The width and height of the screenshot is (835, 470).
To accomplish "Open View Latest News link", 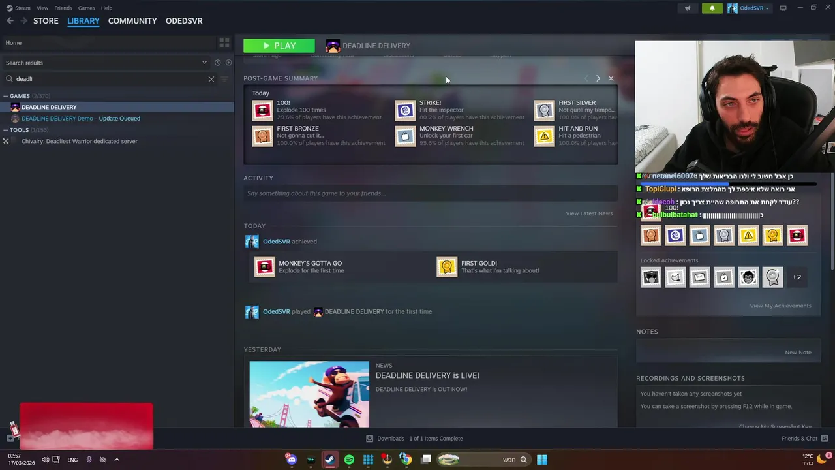I will (x=589, y=213).
